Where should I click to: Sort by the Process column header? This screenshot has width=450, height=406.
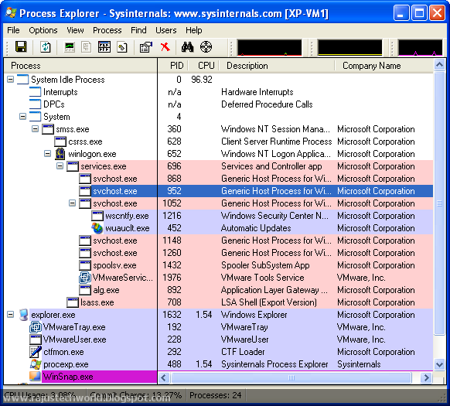[80, 66]
